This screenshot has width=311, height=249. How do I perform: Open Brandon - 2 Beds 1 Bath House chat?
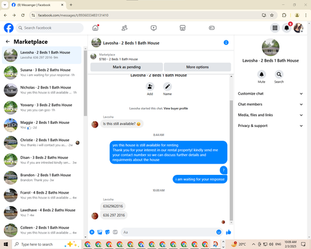click(x=42, y=177)
